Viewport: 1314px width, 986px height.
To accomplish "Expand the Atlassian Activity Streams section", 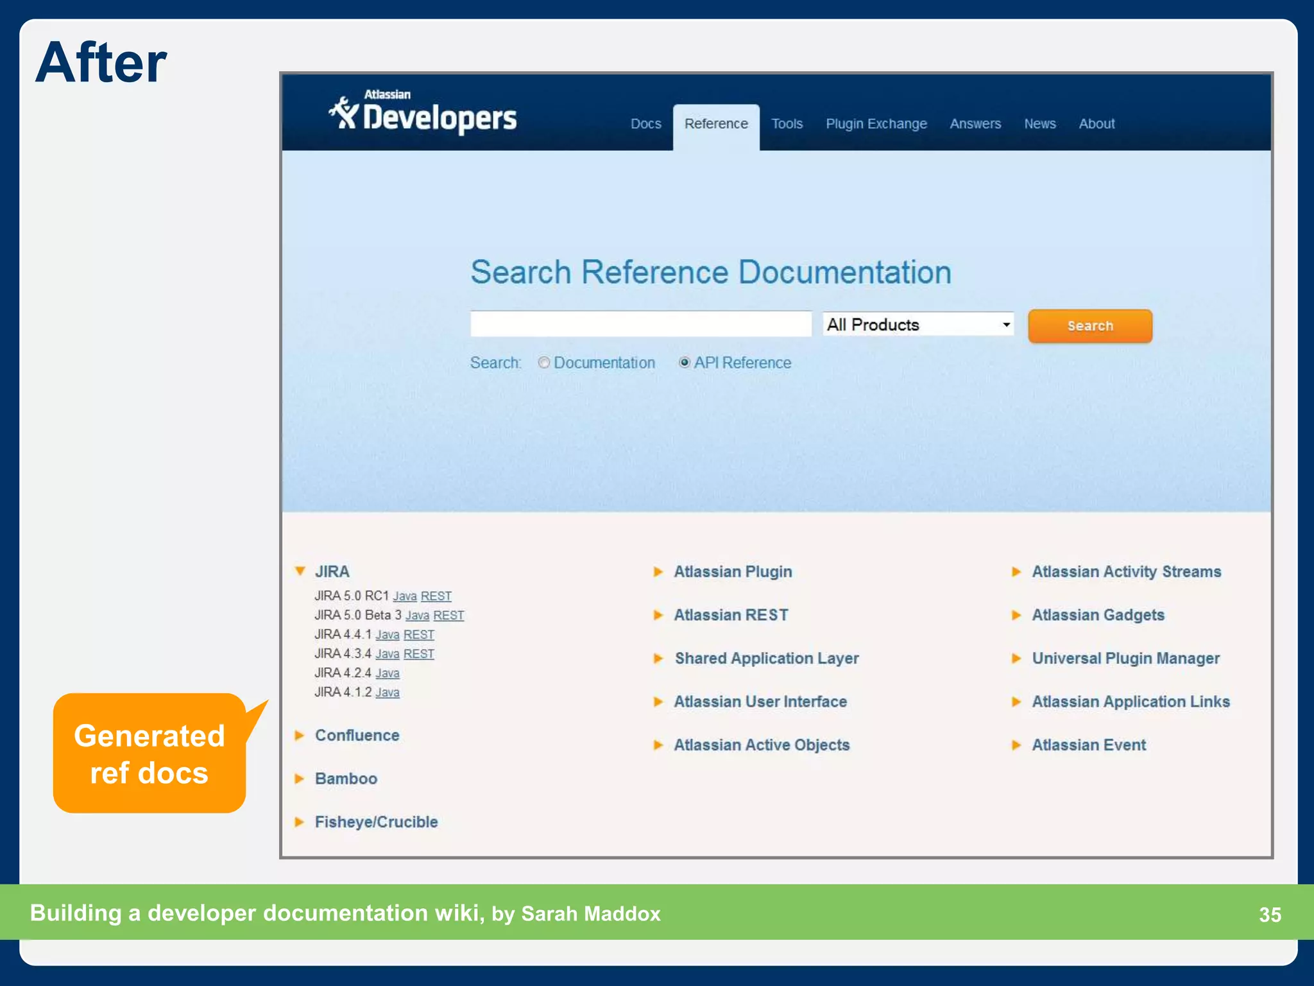I will pyautogui.click(x=1016, y=572).
